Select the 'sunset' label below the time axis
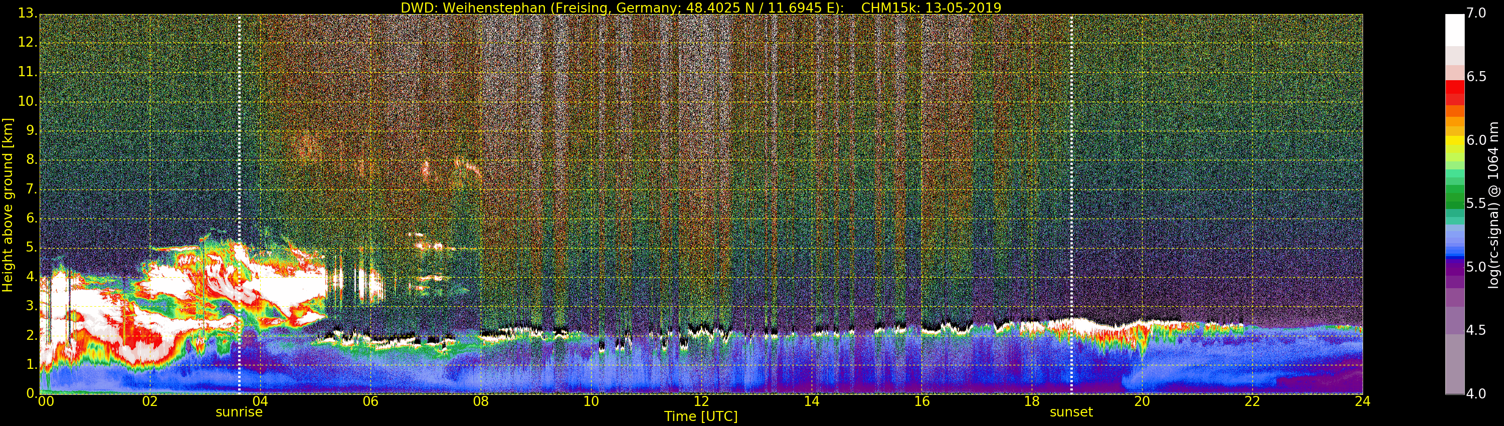1504x426 pixels. (x=1071, y=412)
